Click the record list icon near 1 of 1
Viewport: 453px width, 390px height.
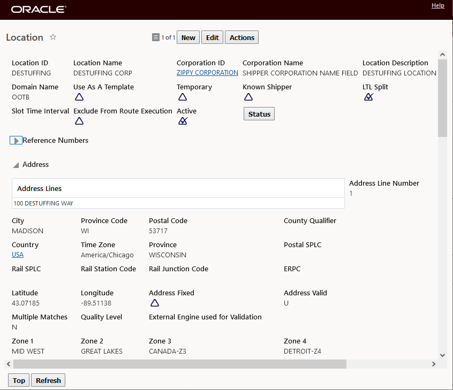coord(156,37)
